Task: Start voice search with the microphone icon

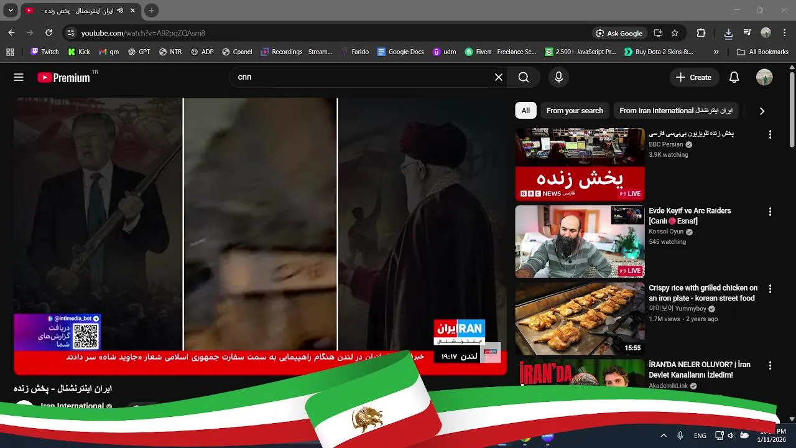Action: point(558,77)
